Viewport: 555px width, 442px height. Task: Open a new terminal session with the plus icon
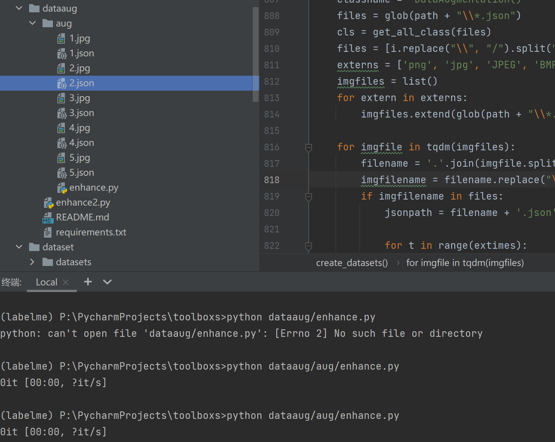point(88,282)
